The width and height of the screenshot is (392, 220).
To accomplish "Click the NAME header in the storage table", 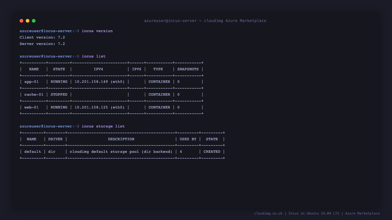I will [32, 139].
